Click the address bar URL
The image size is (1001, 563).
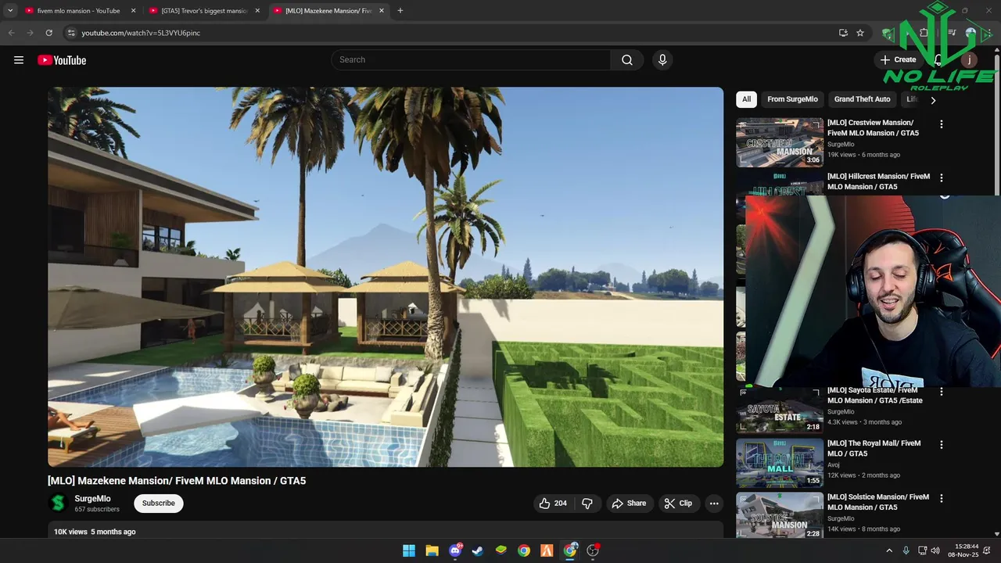[x=141, y=33]
